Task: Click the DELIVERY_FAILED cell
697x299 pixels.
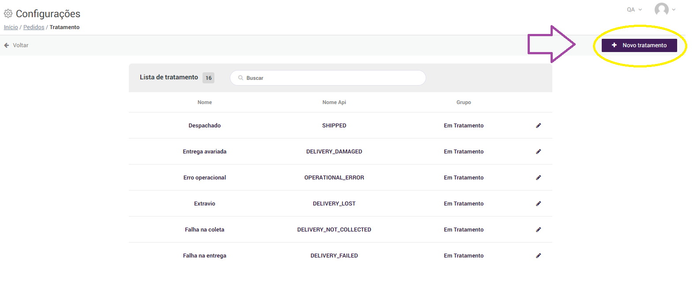Action: (x=334, y=256)
